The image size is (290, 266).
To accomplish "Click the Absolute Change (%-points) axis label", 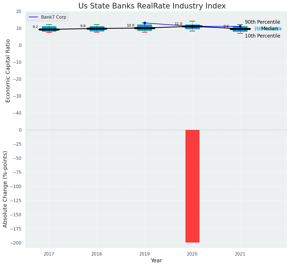I will coord(5,189).
